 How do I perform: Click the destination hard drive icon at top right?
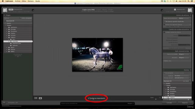pyautogui.click(x=190, y=10)
